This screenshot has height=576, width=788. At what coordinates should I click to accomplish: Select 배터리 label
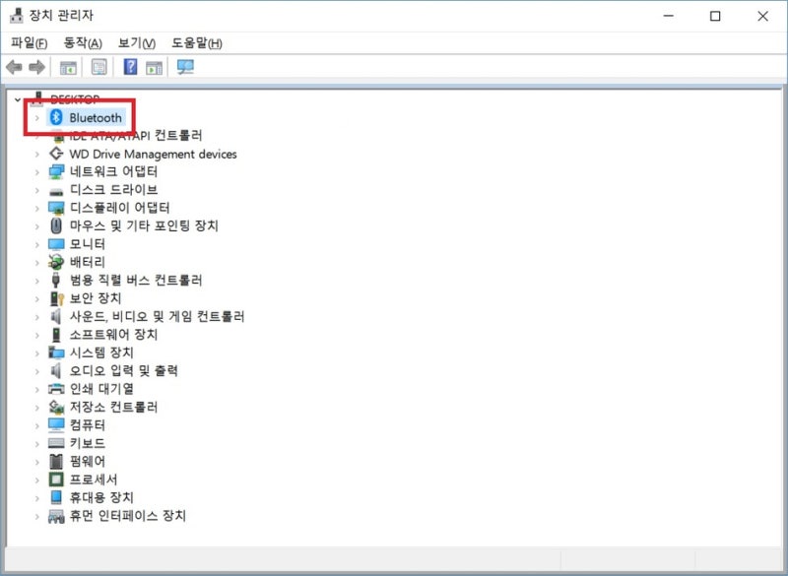(88, 262)
